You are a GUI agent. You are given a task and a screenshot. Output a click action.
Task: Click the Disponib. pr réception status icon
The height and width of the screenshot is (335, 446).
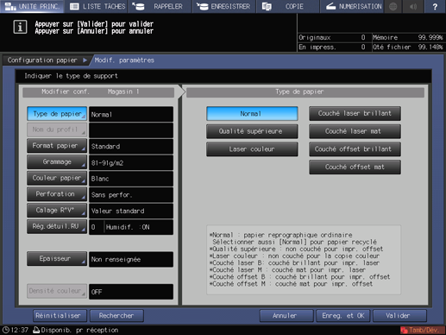tap(36, 330)
